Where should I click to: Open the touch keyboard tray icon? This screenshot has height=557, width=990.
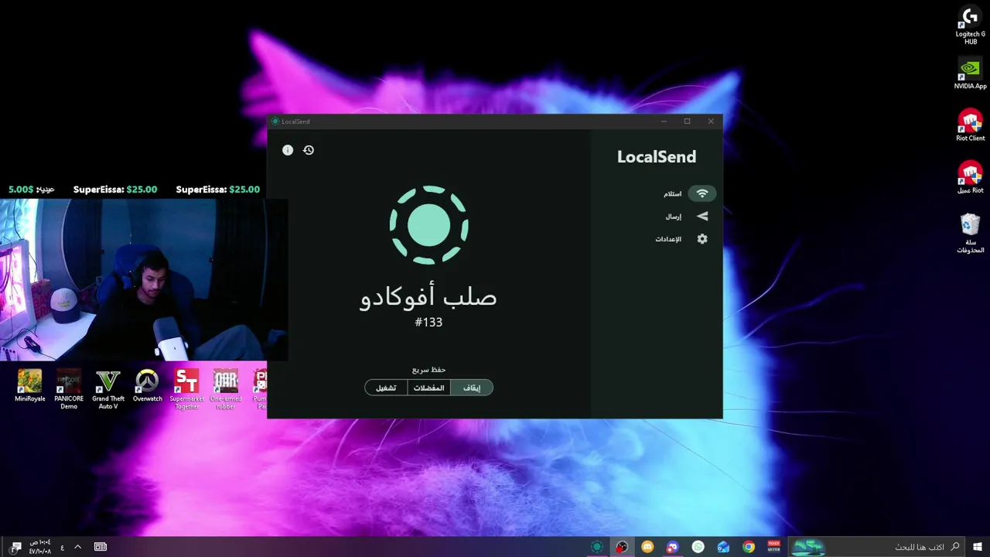[x=101, y=547]
